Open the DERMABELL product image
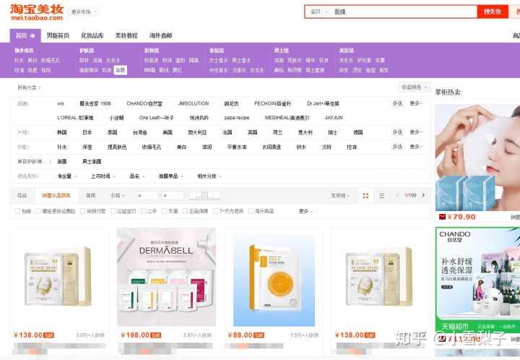The image size is (520, 360). [x=167, y=277]
